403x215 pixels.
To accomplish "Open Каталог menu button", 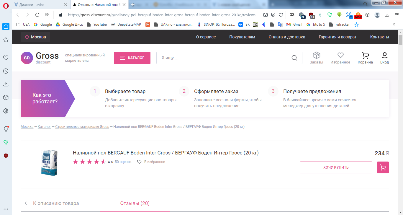I will 132,58.
